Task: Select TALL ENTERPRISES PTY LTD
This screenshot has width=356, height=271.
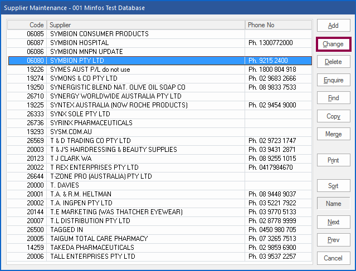Action: pyautogui.click(x=159, y=257)
